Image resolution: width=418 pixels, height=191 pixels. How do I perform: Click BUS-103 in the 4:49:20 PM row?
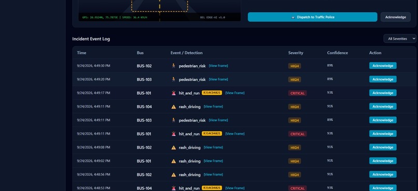click(x=144, y=80)
